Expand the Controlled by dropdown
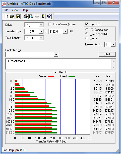 (56, 55)
